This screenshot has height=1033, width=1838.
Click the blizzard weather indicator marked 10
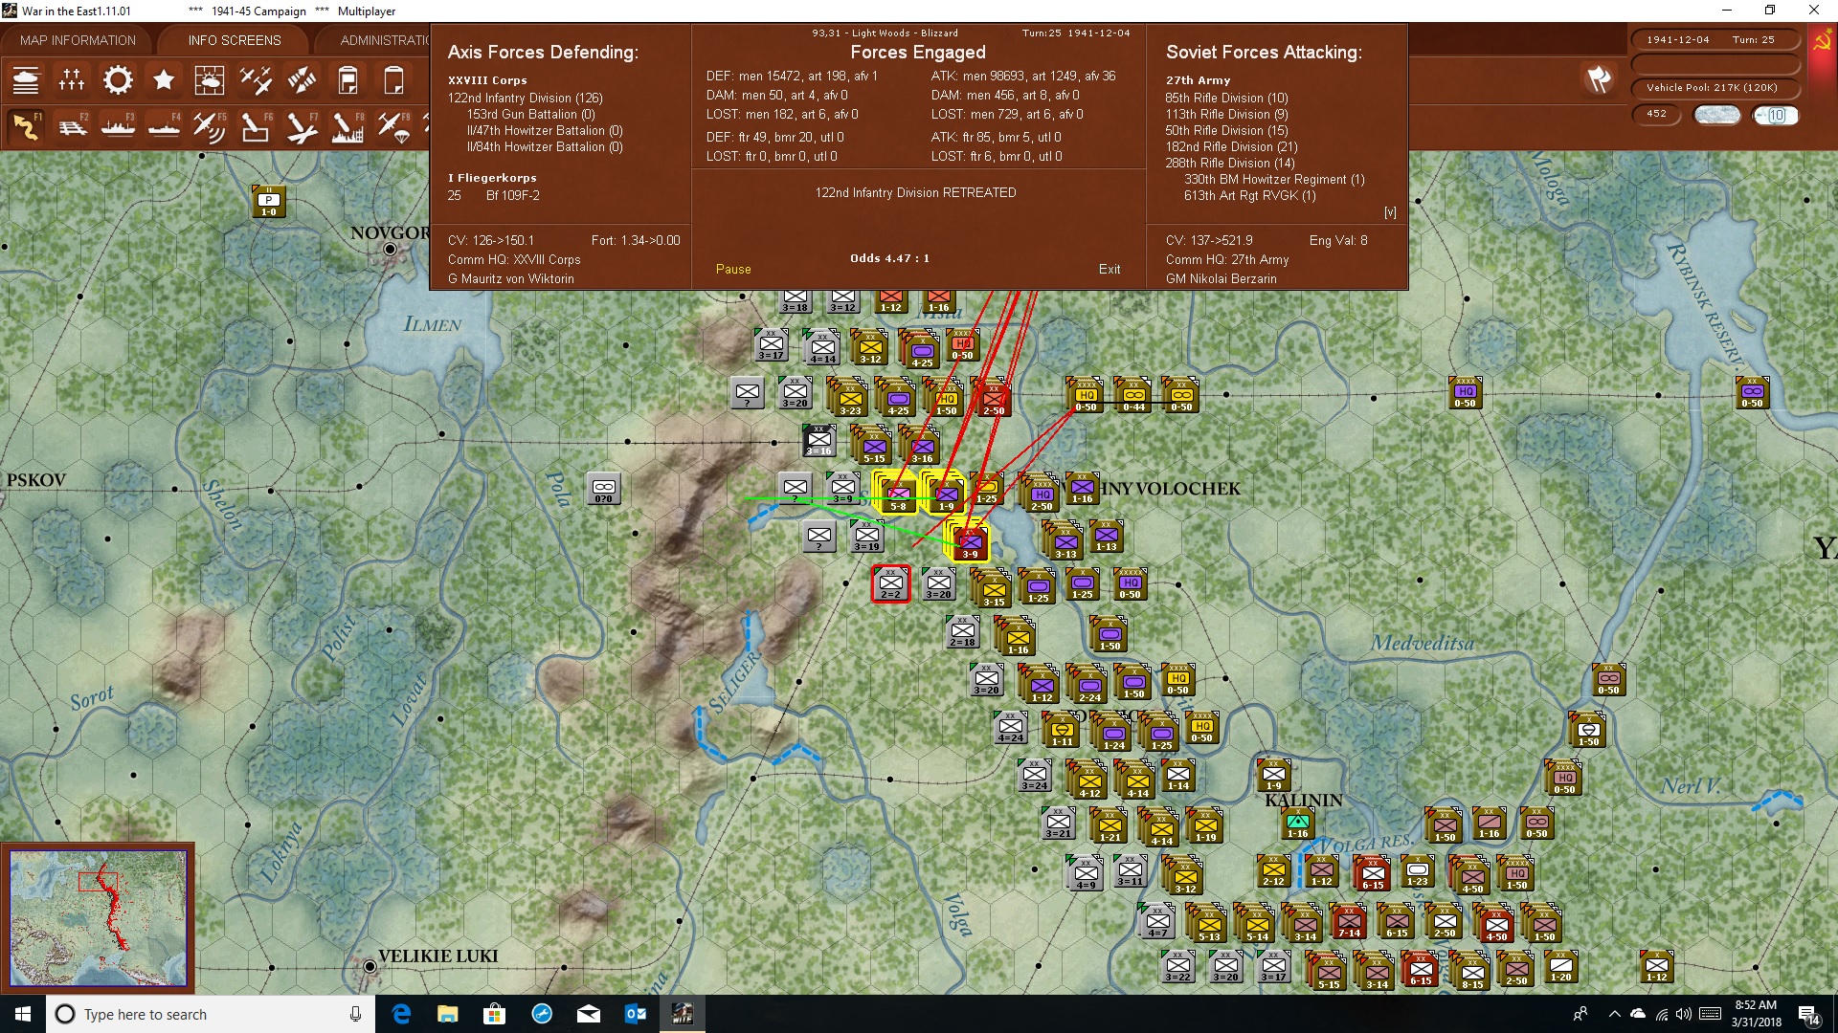[x=1776, y=115]
